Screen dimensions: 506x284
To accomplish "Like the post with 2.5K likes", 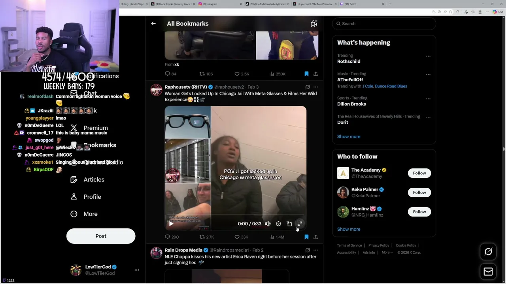I will pos(242,74).
